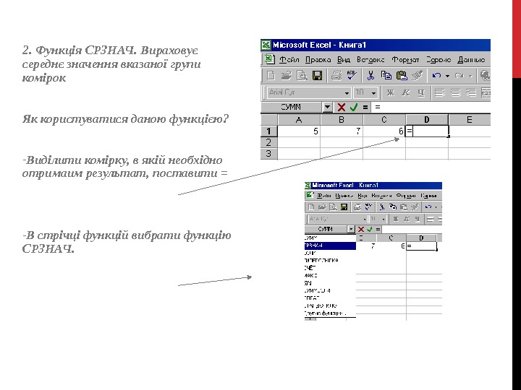Image resolution: width=521 pixels, height=390 pixels.
Task: Open font size 10 dropdown in larger Excel window
Action: 373,93
